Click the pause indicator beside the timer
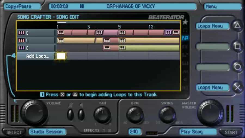Image resolution: width=245 pixels, height=138 pixels. [x=82, y=7]
